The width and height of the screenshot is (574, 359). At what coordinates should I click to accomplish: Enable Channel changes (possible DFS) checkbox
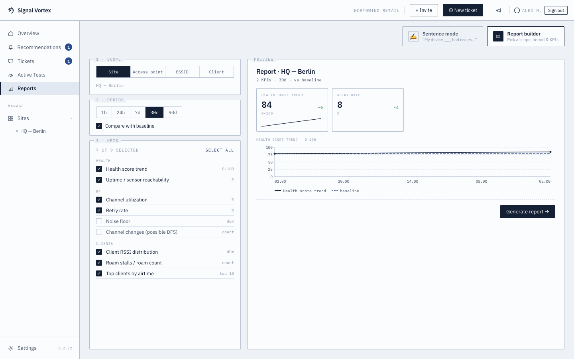pyautogui.click(x=99, y=232)
